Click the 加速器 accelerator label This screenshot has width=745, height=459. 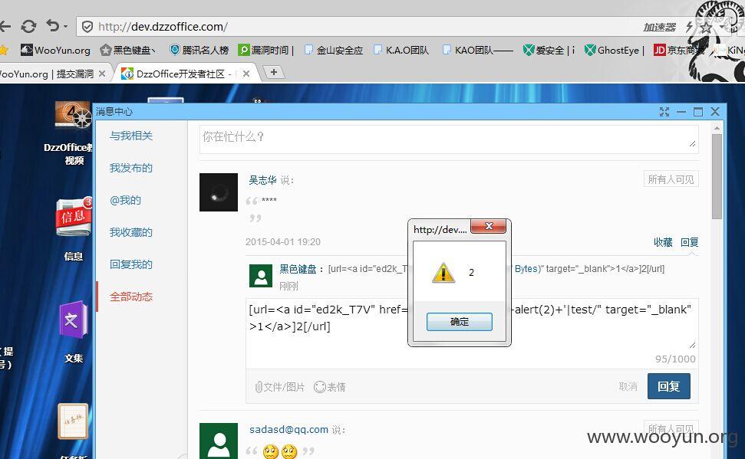click(660, 28)
